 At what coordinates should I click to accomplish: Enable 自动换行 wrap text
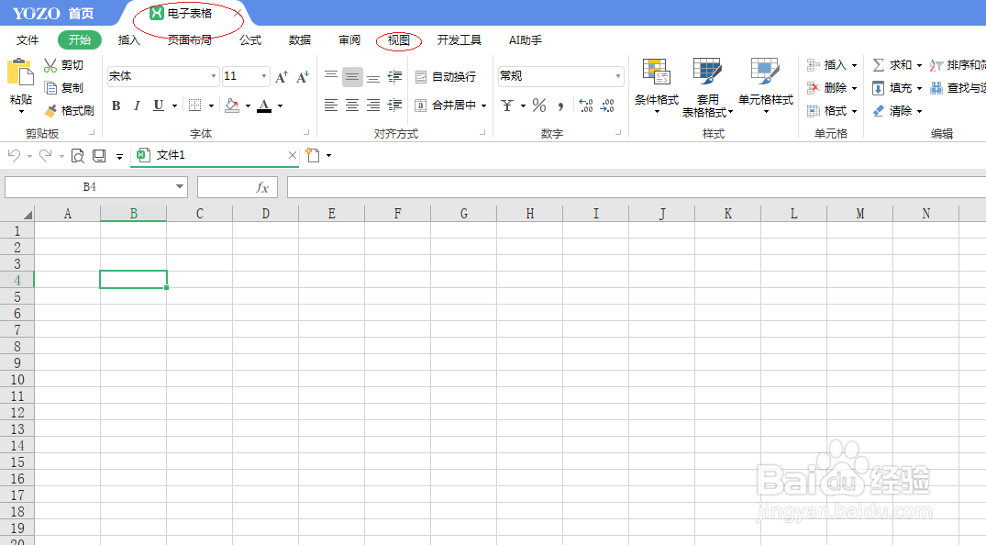(446, 77)
